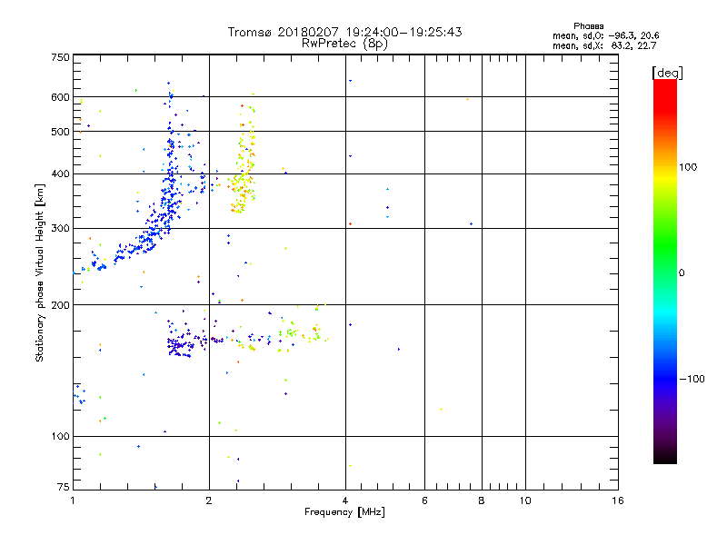Click the x-axis tick label '2'
Viewport: 727px width, 545px height.
[x=209, y=500]
